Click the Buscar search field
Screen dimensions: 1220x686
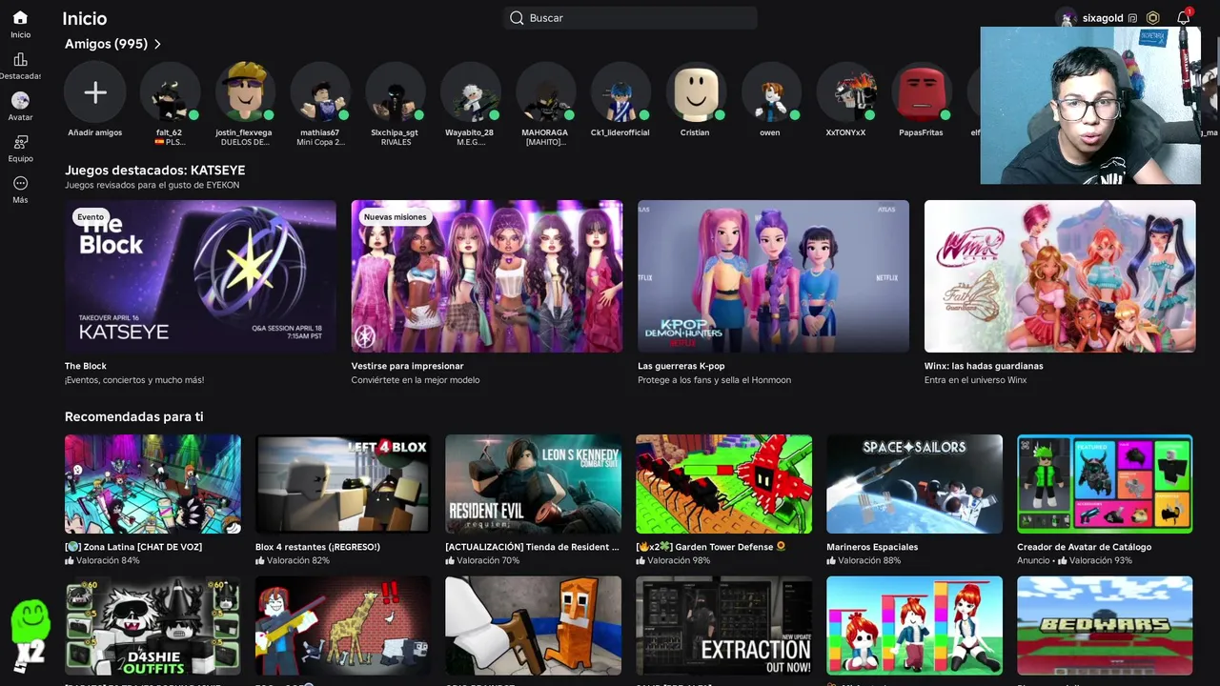(630, 18)
